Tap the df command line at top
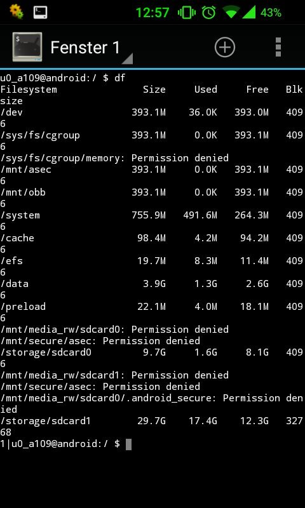The image size is (305, 508). coord(62,77)
